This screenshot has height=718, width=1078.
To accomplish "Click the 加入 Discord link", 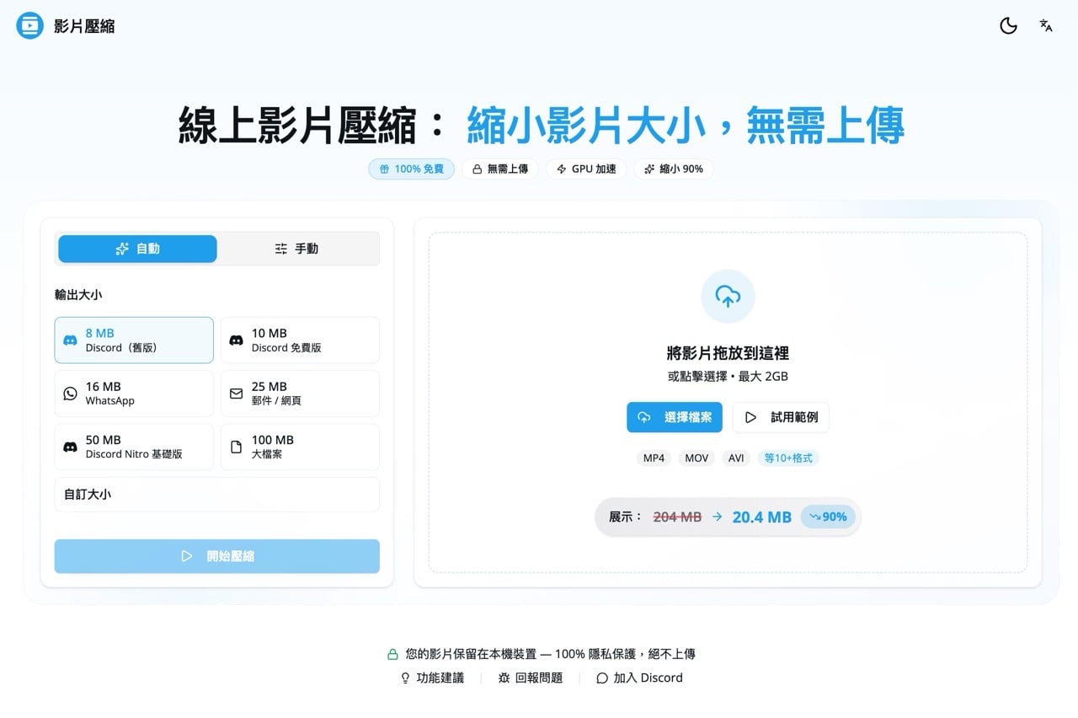I will click(639, 678).
